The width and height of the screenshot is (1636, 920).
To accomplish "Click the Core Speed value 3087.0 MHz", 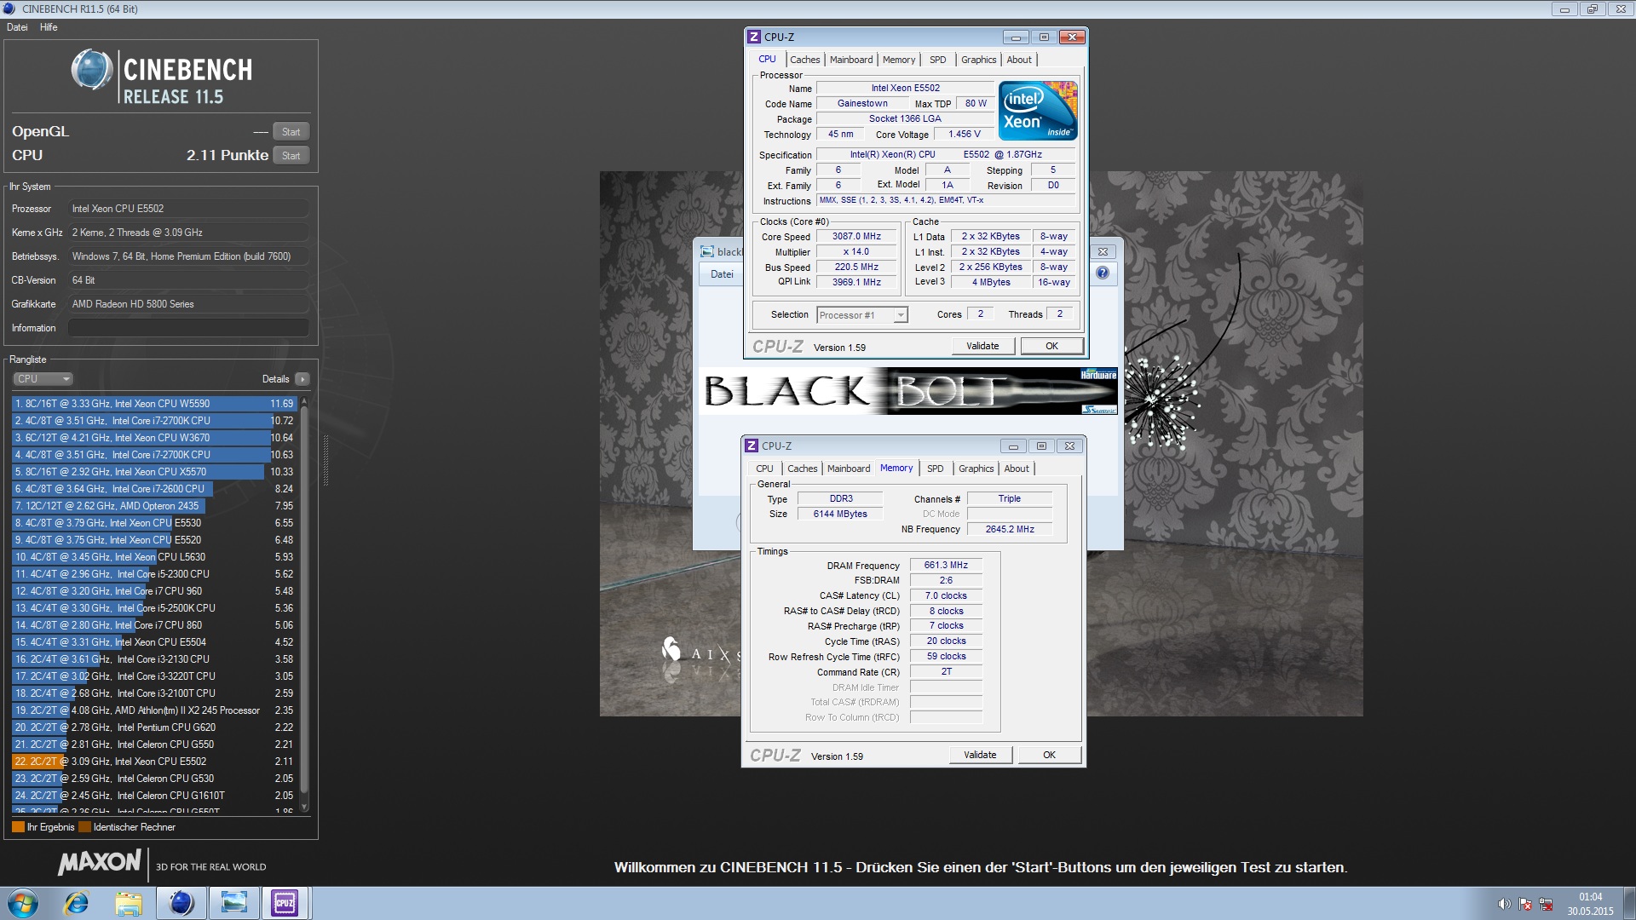I will 856,237.
